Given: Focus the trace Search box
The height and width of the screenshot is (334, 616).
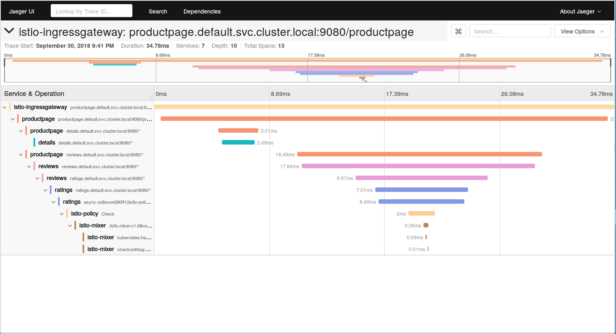Looking at the screenshot, I should 510,31.
